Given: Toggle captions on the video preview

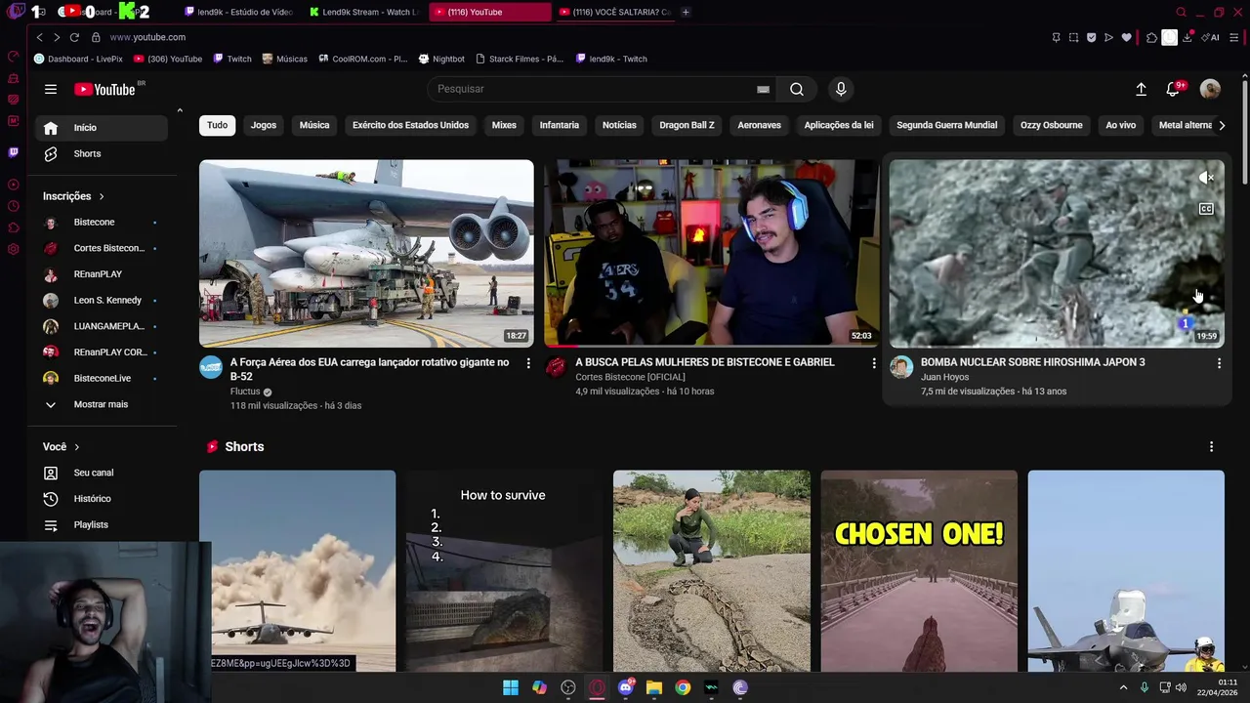Looking at the screenshot, I should [x=1206, y=209].
